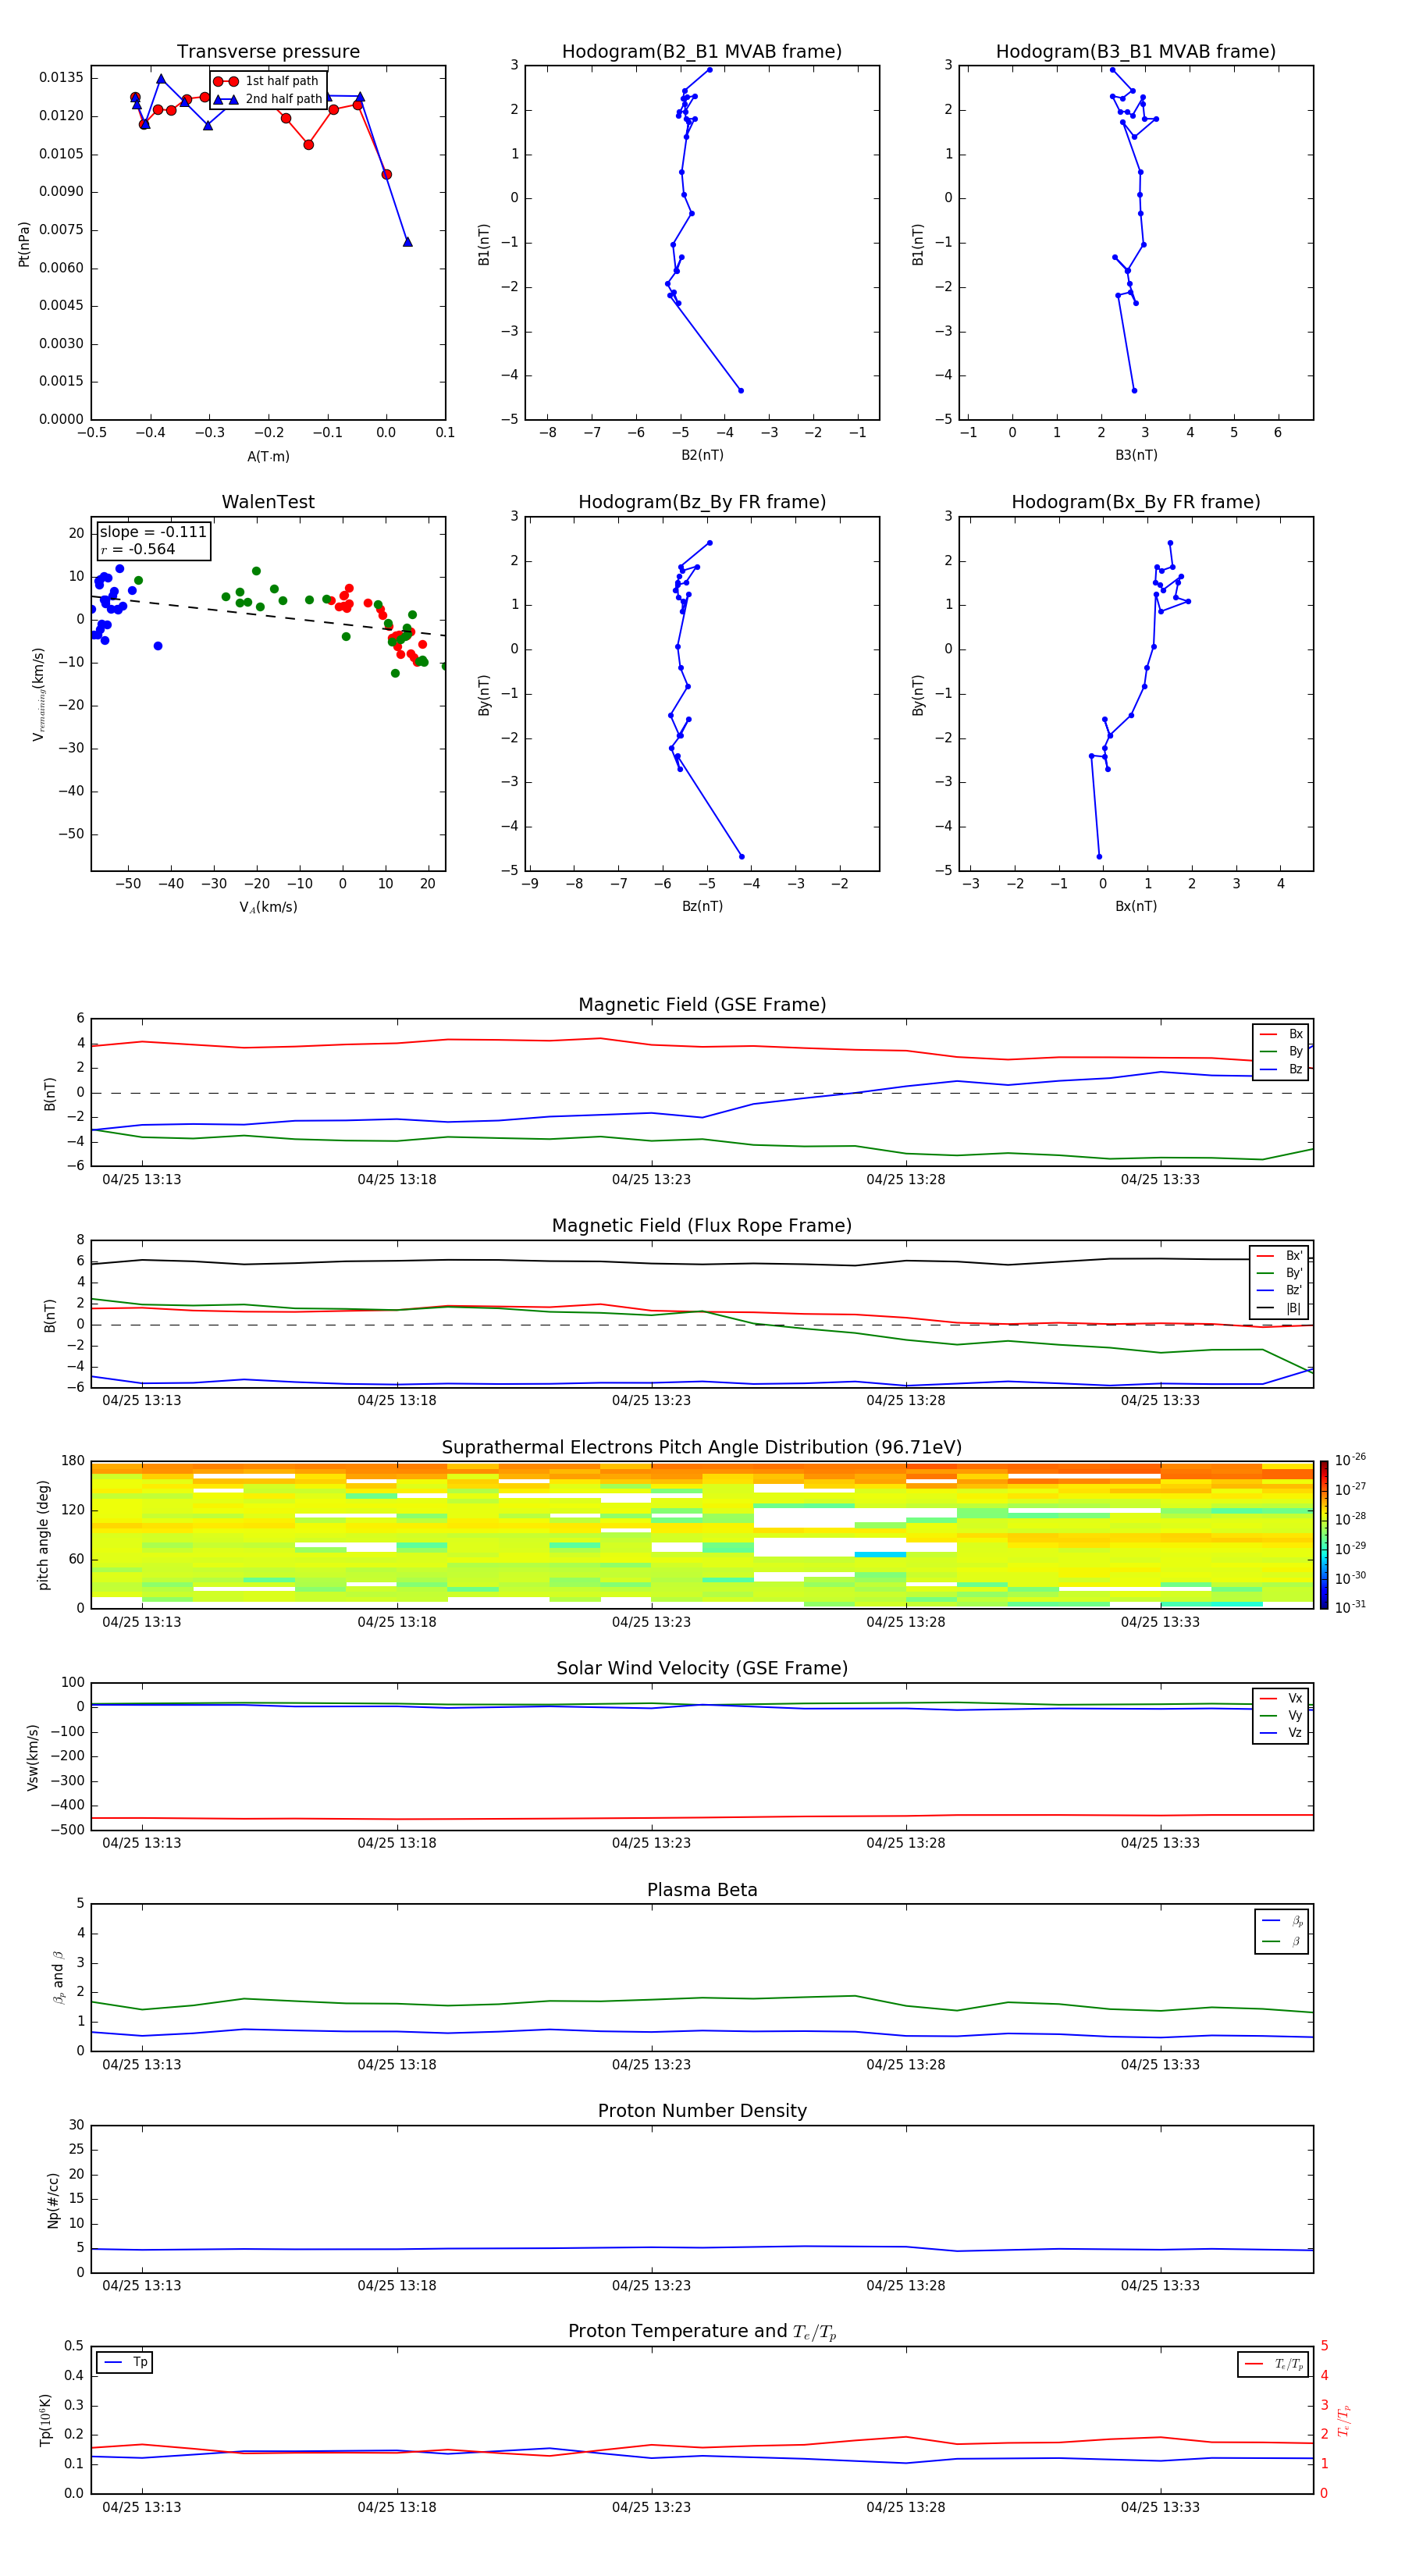Click the '0.0135' tick on Transverse pressure
The image size is (1405, 2576).
(61, 78)
